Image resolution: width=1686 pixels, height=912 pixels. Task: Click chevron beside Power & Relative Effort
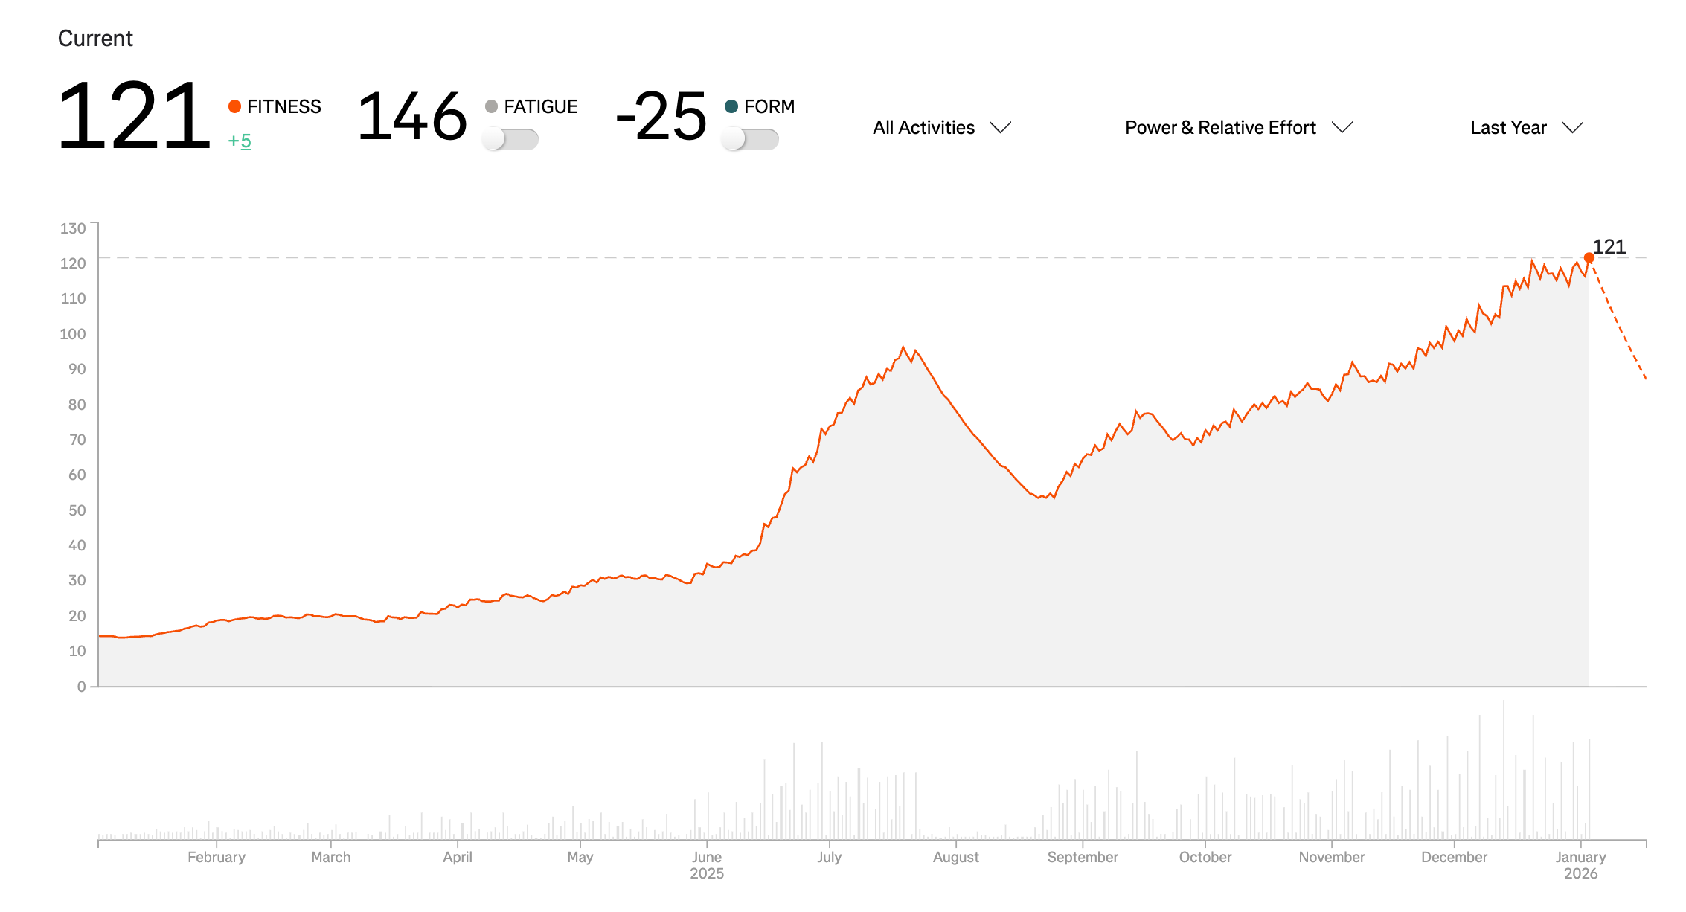[x=1342, y=127]
